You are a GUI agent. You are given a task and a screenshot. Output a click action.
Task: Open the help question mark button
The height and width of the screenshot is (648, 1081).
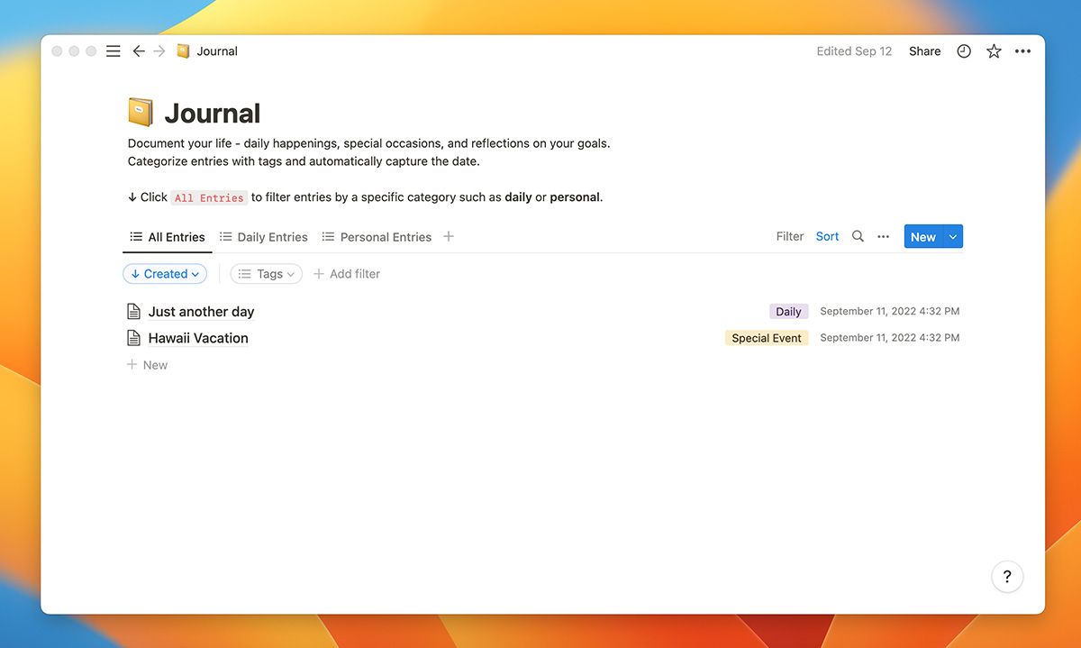click(x=1007, y=577)
